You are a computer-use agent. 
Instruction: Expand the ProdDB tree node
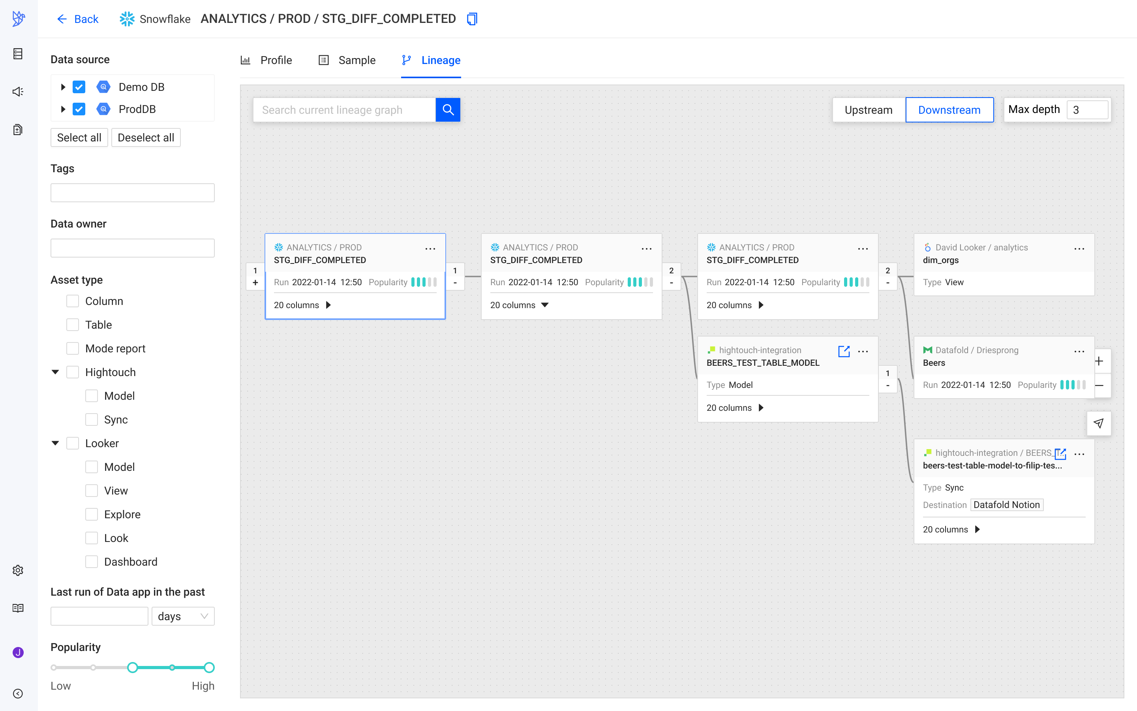pyautogui.click(x=62, y=109)
